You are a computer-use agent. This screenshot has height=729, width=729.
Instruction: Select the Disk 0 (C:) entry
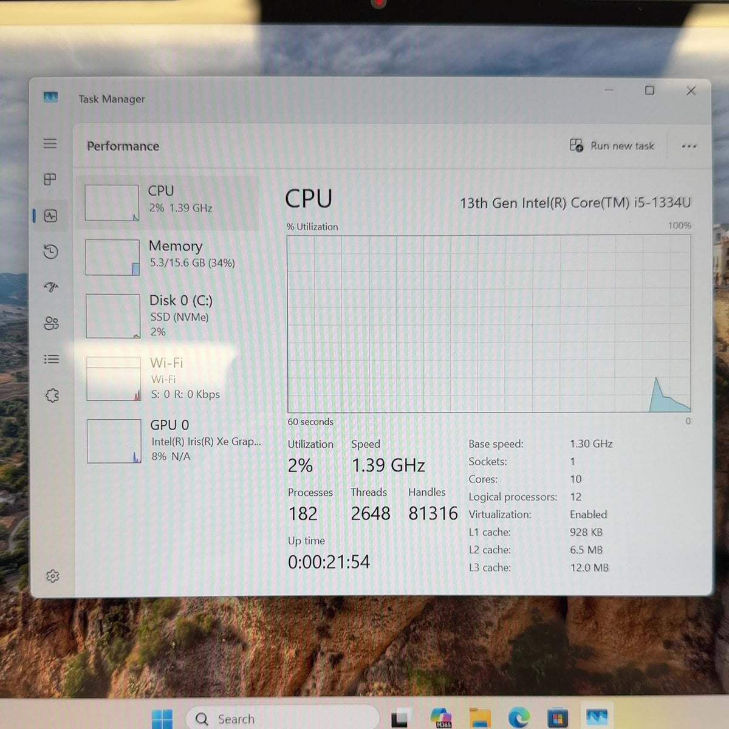[170, 316]
